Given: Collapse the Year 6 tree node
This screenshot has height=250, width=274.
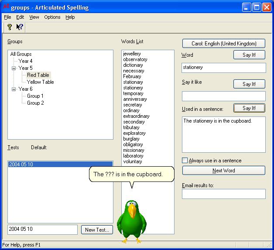Looking at the screenshot, I should pos(14,89).
